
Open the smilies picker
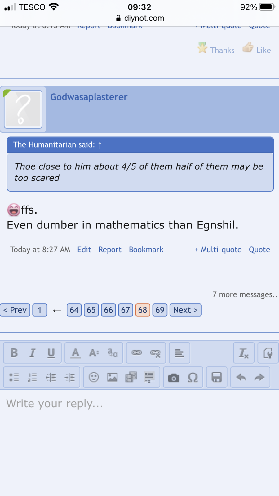click(x=94, y=377)
